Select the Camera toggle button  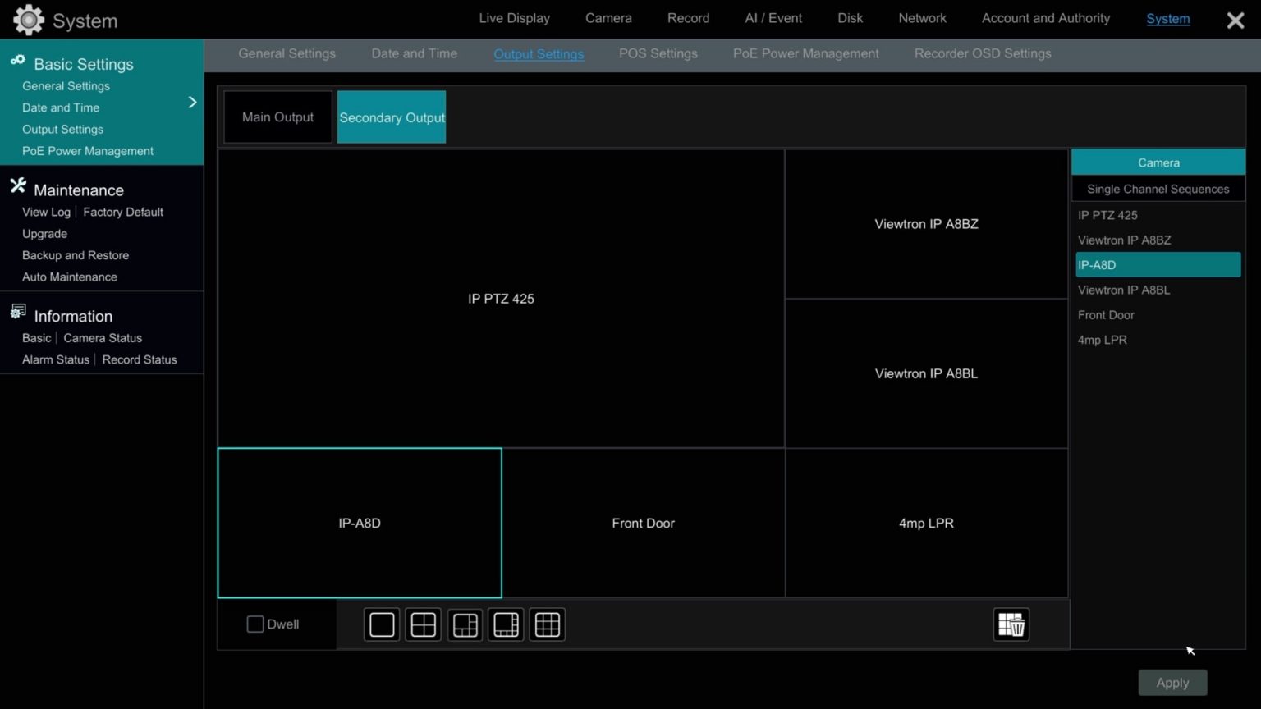[1158, 162]
